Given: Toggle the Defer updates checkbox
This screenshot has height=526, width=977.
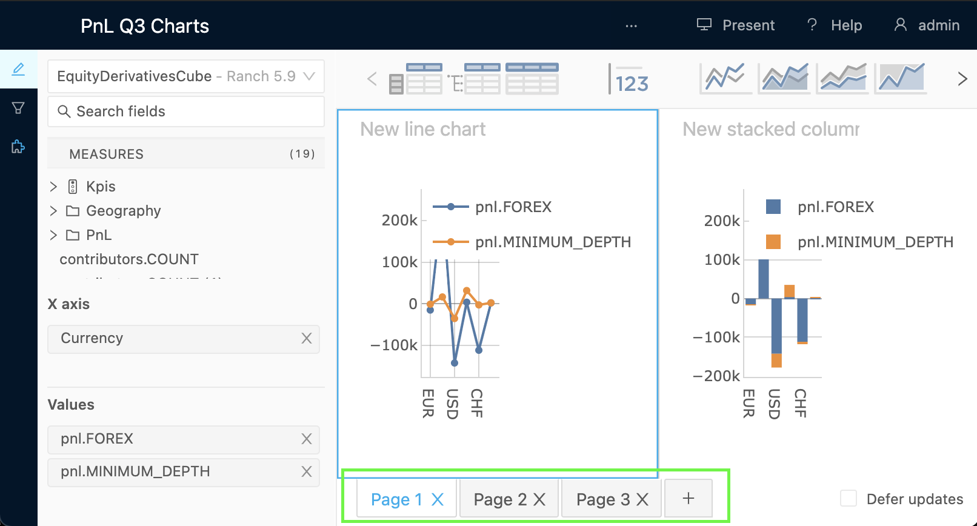Looking at the screenshot, I should point(849,499).
